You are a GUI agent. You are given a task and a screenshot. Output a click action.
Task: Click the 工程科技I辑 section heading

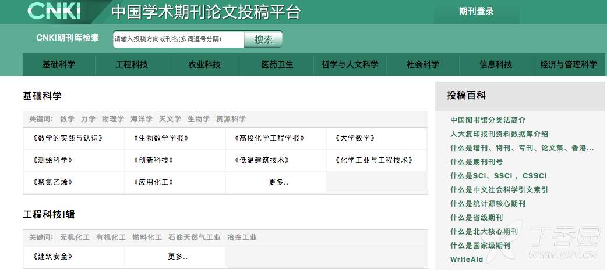click(49, 214)
